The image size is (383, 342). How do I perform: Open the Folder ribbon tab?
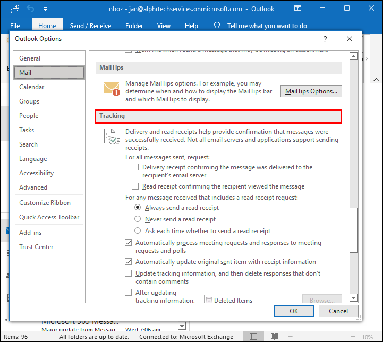click(134, 26)
